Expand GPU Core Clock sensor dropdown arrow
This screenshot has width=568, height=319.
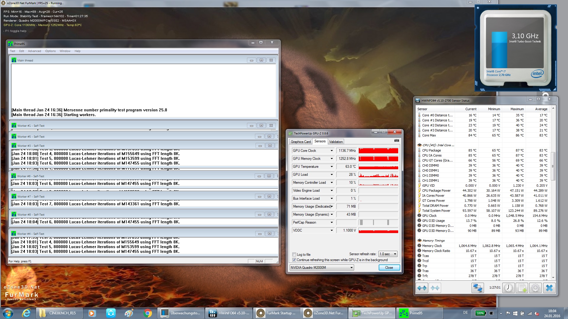(x=332, y=151)
